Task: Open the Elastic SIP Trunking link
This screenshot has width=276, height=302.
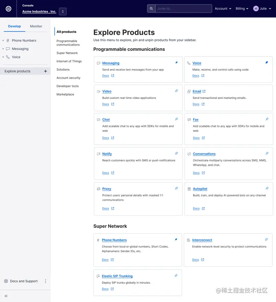Action: coord(117,276)
